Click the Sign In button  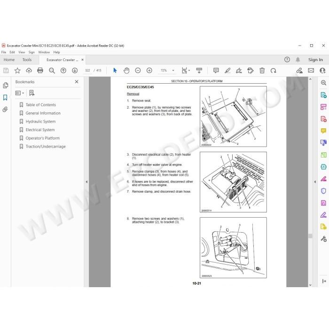click(x=315, y=60)
